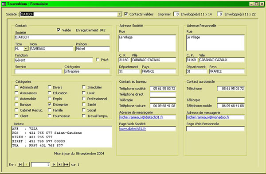
Task: Check the Emploi category
Action: tap(50, 99)
